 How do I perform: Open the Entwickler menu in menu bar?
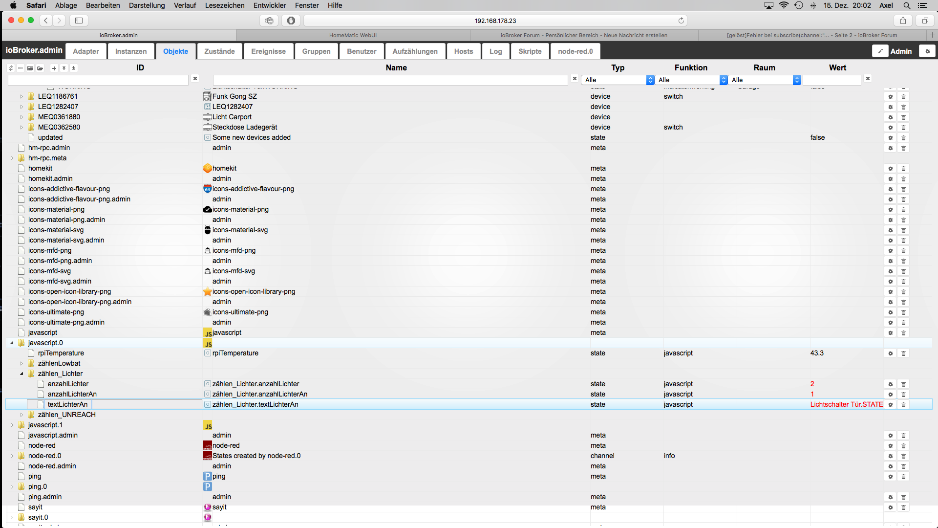point(270,5)
